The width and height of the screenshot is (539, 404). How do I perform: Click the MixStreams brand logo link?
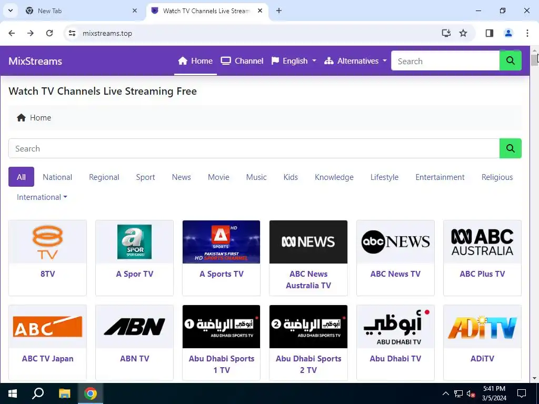pos(35,61)
